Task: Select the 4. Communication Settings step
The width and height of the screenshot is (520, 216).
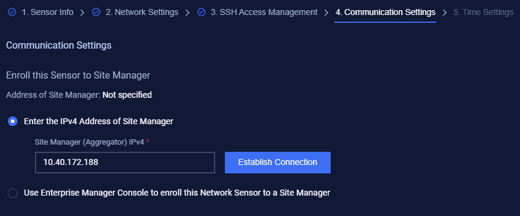Action: pyautogui.click(x=385, y=13)
